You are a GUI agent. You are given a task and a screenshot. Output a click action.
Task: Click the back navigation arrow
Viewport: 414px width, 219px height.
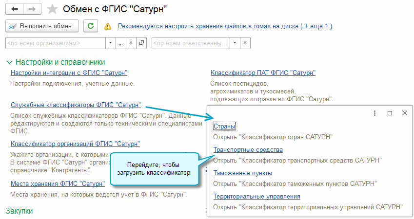coord(15,9)
